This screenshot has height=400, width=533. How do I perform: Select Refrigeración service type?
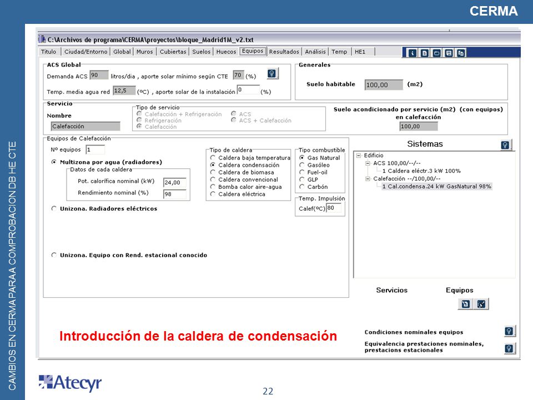point(139,120)
